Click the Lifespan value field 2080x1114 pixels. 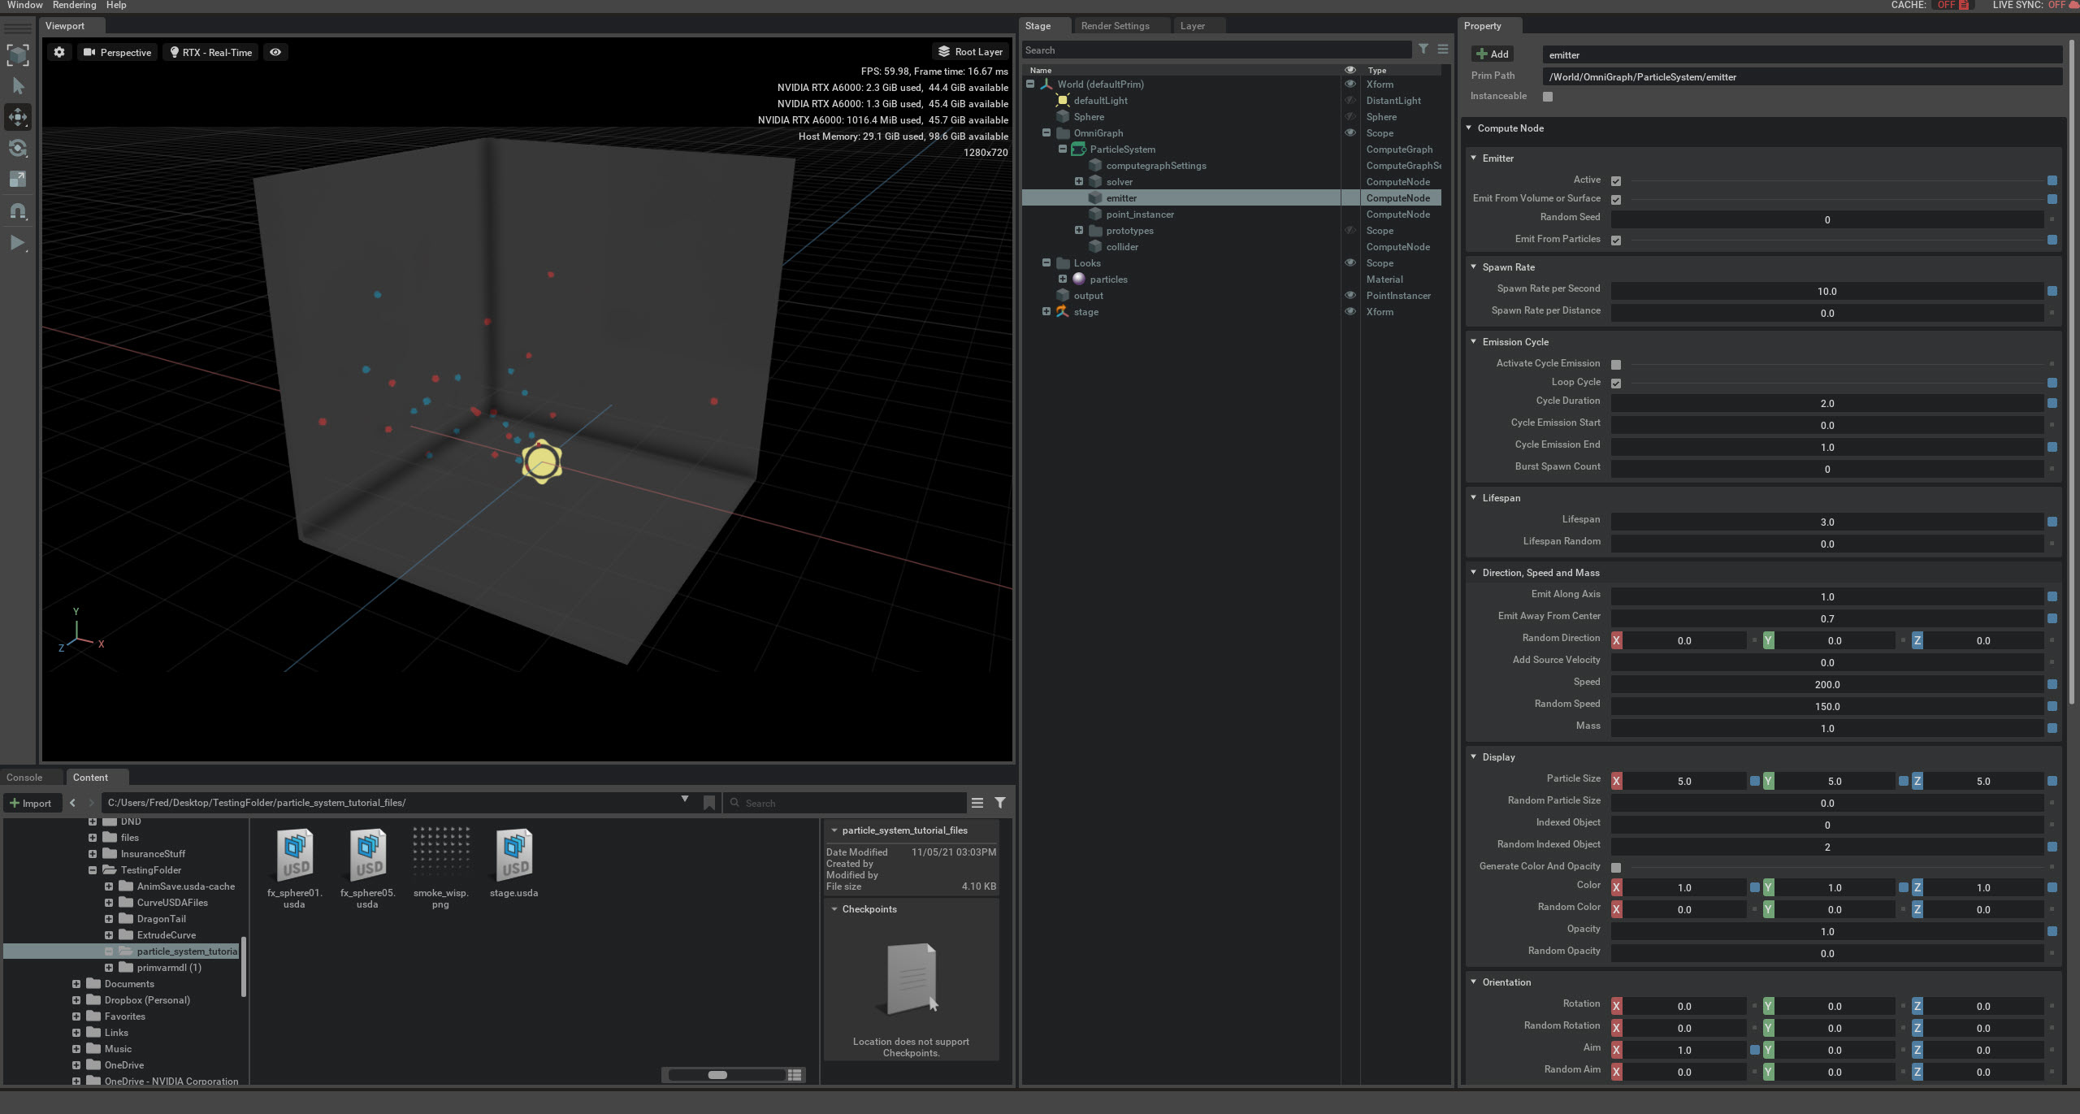point(1826,522)
